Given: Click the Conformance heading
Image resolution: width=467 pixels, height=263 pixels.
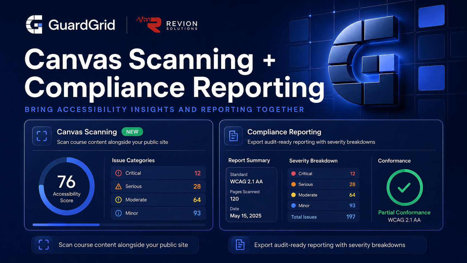Looking at the screenshot, I should pyautogui.click(x=394, y=161).
